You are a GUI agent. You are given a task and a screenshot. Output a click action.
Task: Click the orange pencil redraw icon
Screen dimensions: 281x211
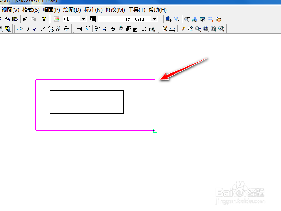click(x=182, y=29)
